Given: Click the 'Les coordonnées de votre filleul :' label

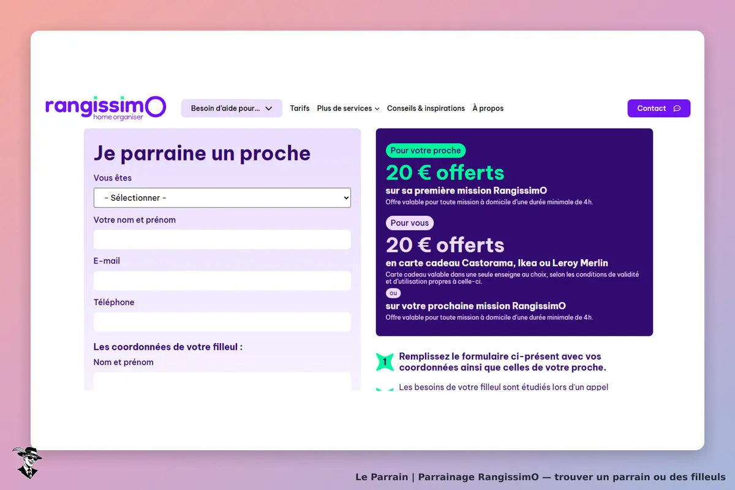Looking at the screenshot, I should pyautogui.click(x=168, y=347).
